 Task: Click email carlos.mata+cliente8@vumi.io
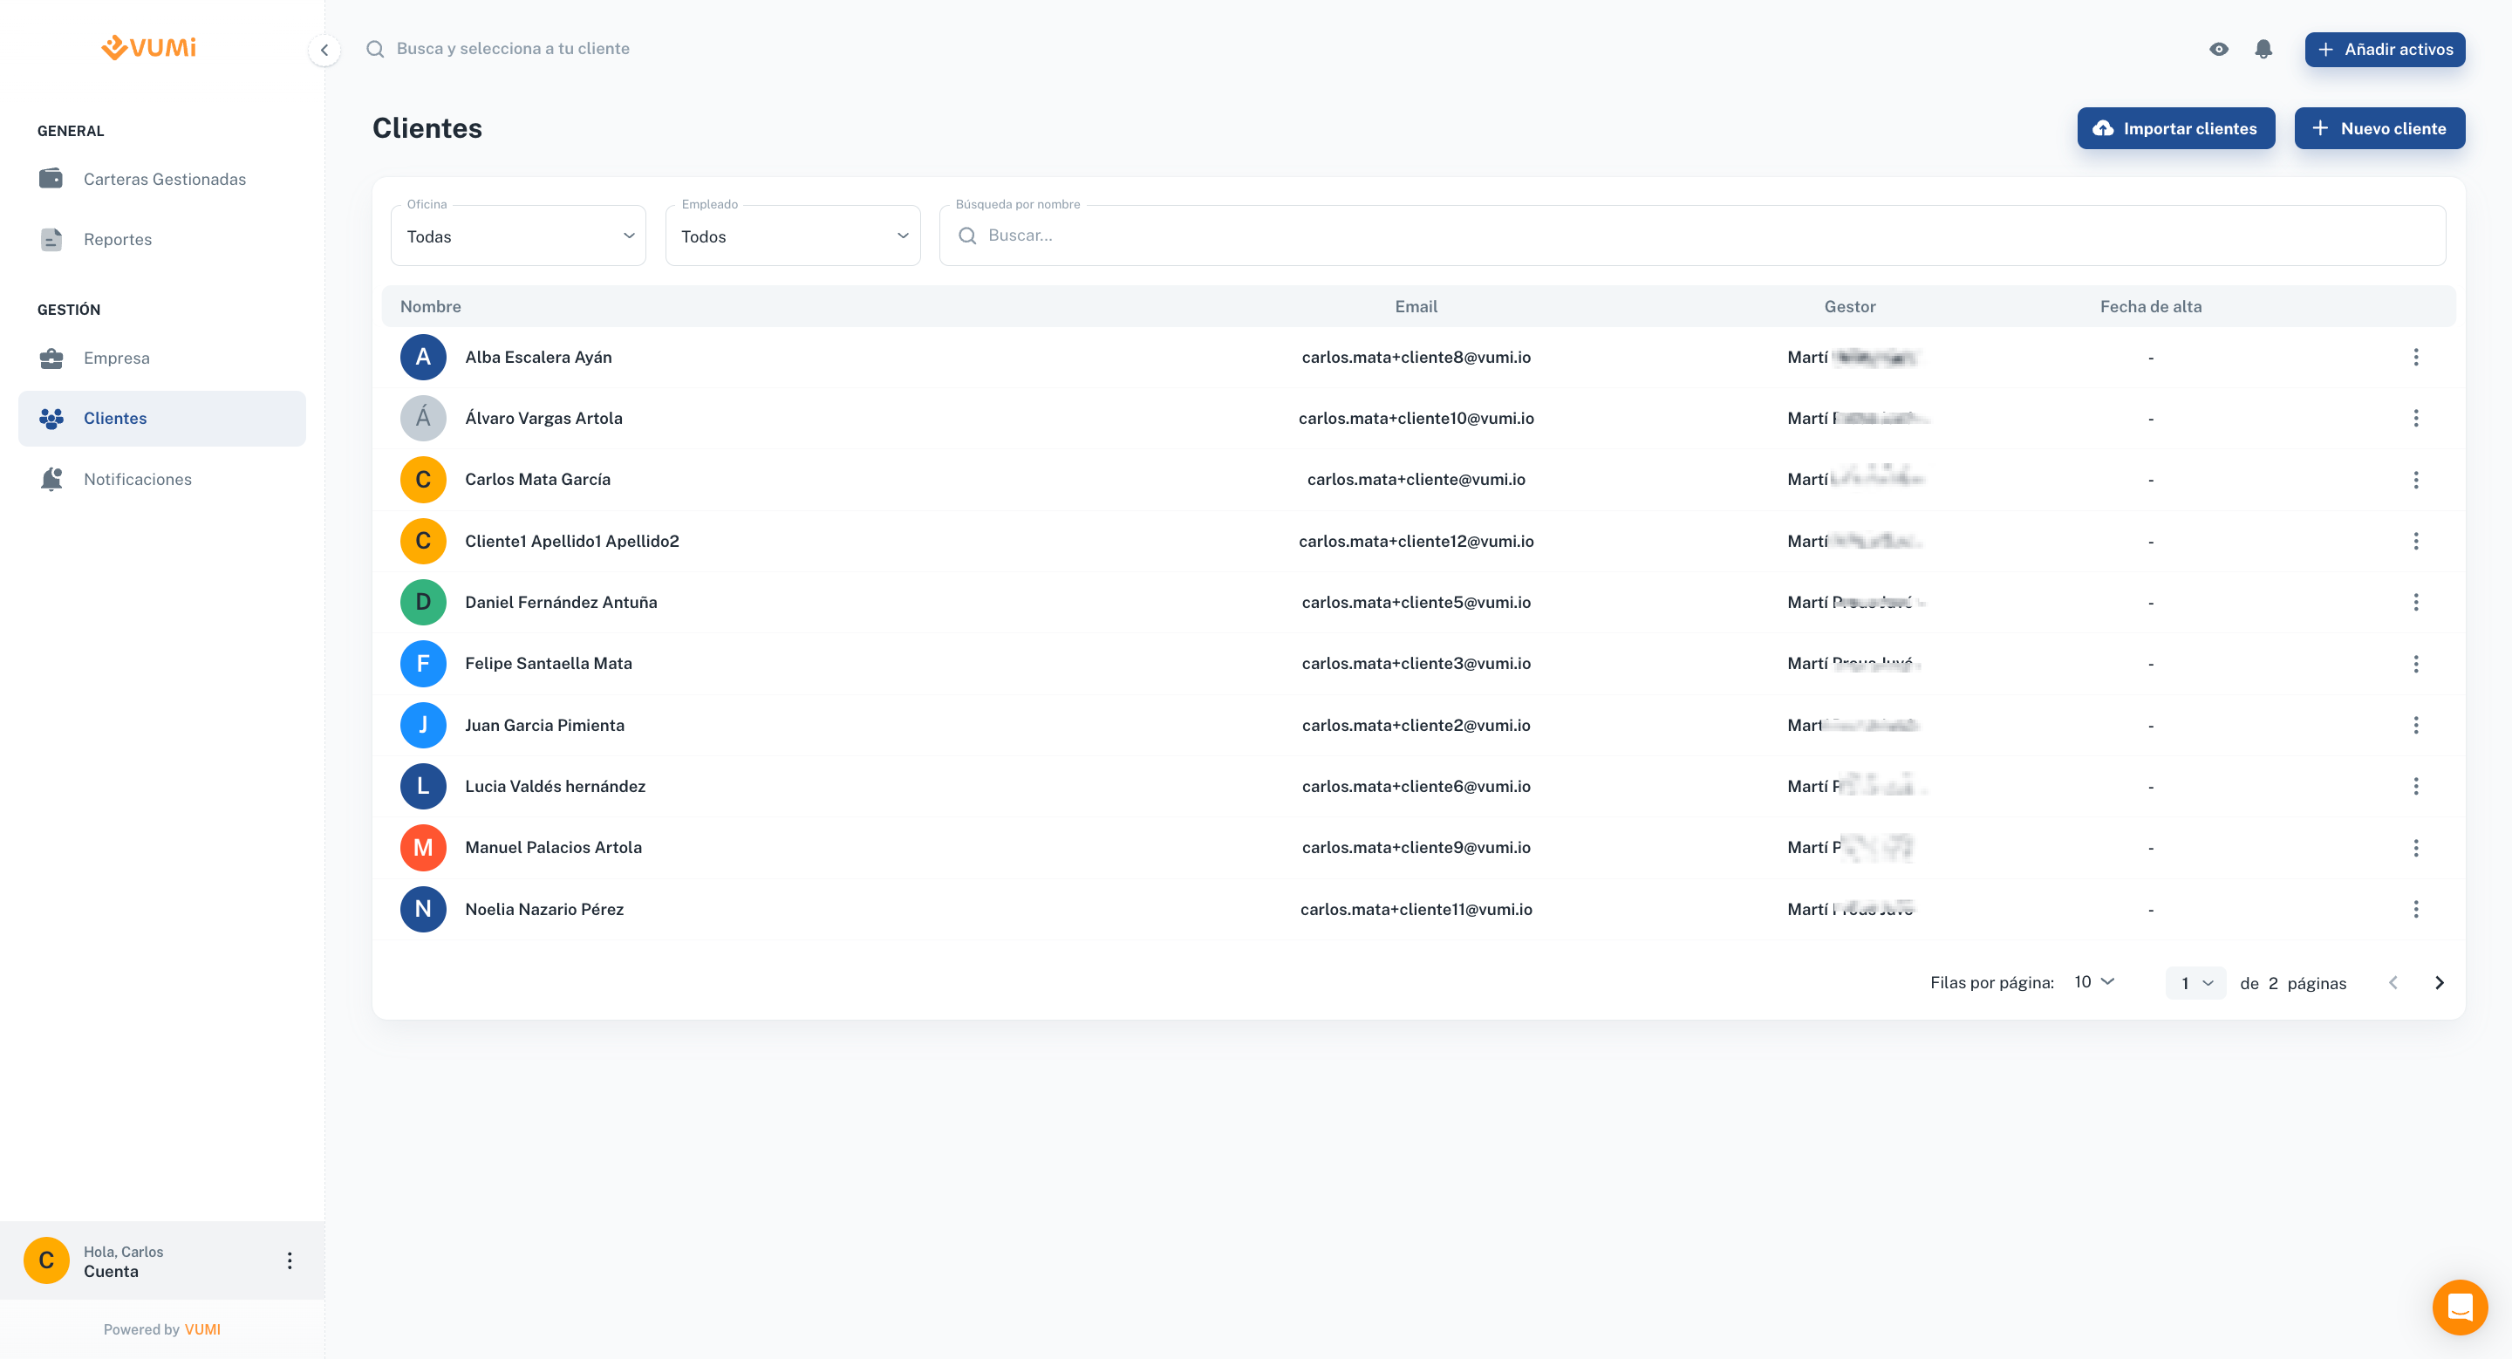point(1416,357)
